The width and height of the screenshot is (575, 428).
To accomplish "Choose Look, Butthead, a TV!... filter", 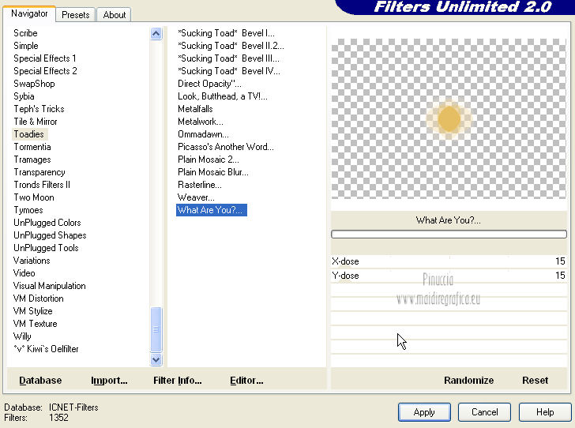I will coord(223,96).
